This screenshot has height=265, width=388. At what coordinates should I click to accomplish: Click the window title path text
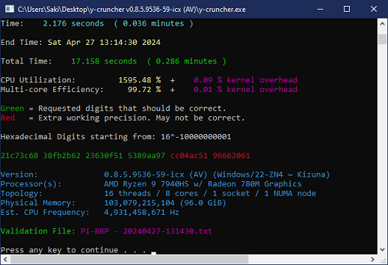coord(132,10)
